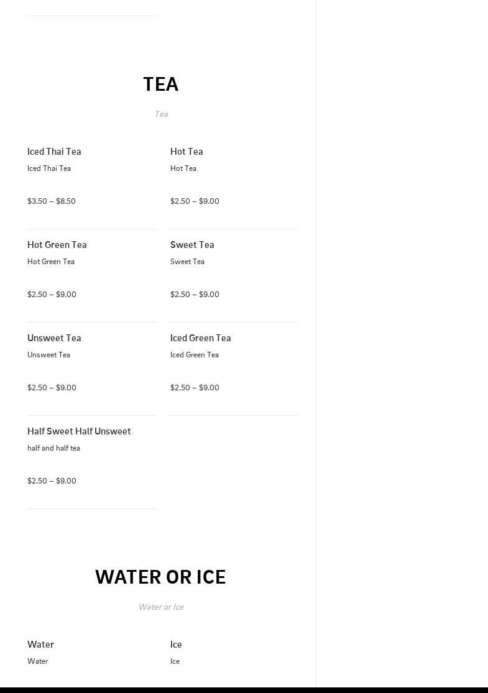488x693 pixels.
Task: Click the Sweet Tea price range
Action: point(195,295)
